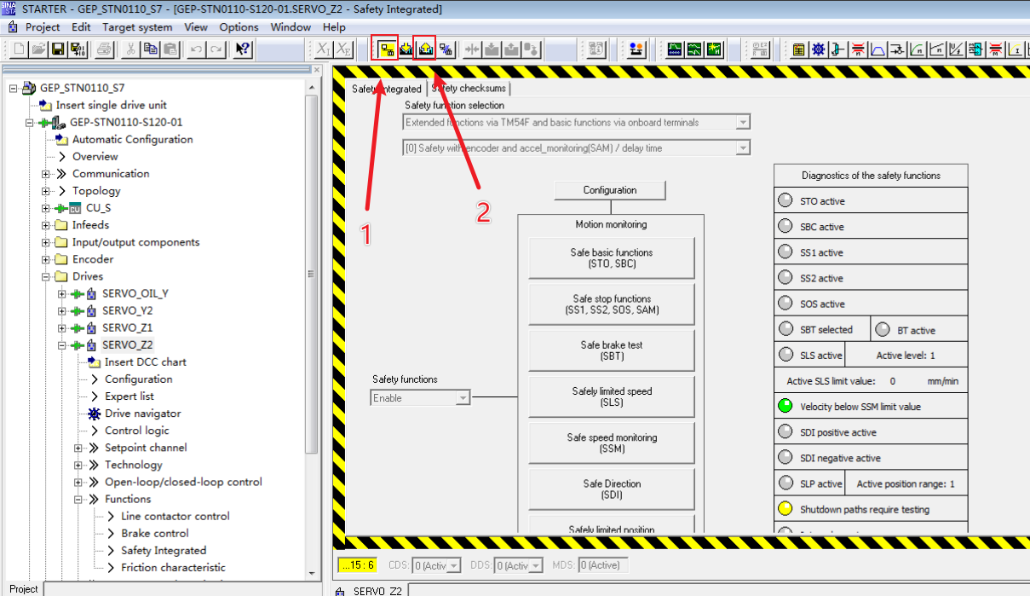Switch to the Safety checksums tab
The width and height of the screenshot is (1030, 596).
coord(469,89)
